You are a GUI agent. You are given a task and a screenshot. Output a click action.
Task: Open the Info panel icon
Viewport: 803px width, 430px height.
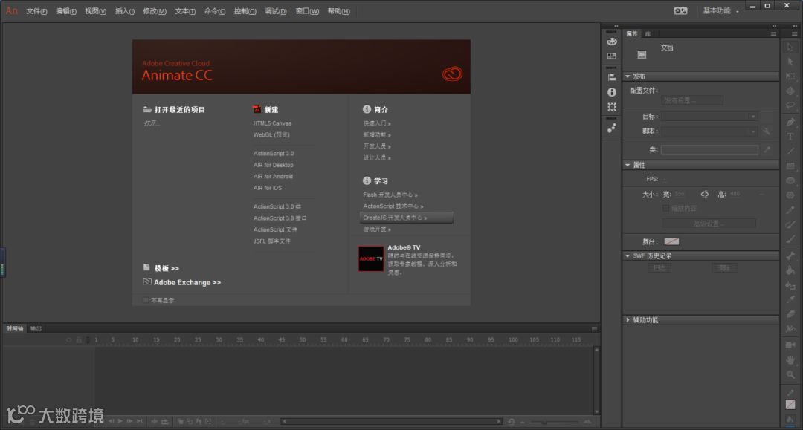(611, 92)
